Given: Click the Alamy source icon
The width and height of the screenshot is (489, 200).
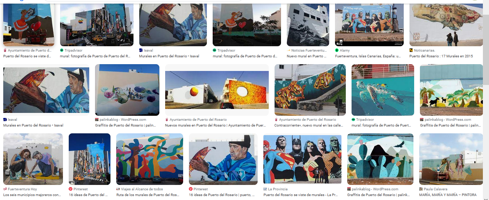Looking at the screenshot, I should click(x=337, y=51).
